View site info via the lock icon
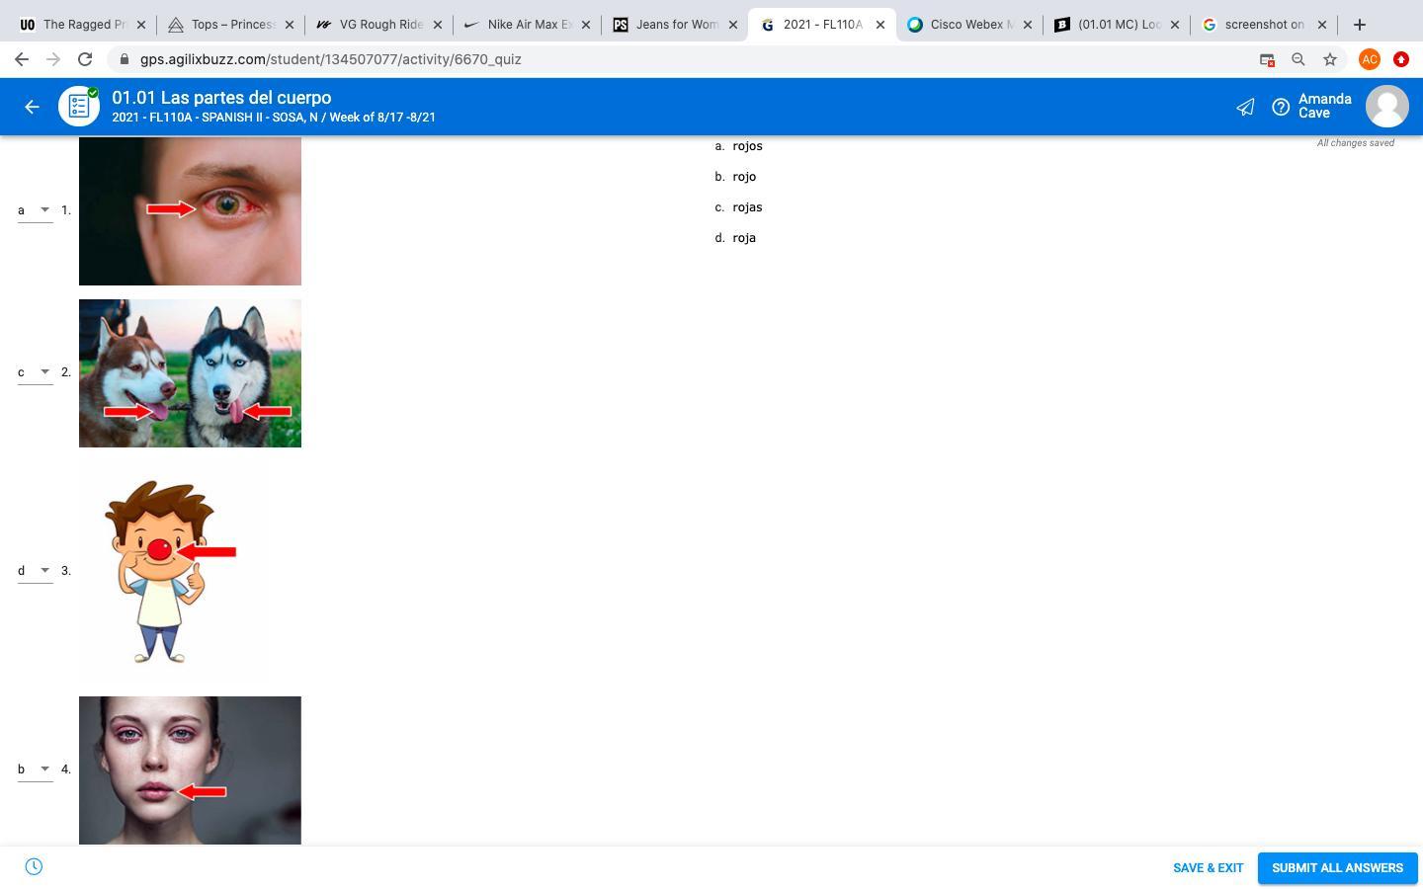 (124, 59)
